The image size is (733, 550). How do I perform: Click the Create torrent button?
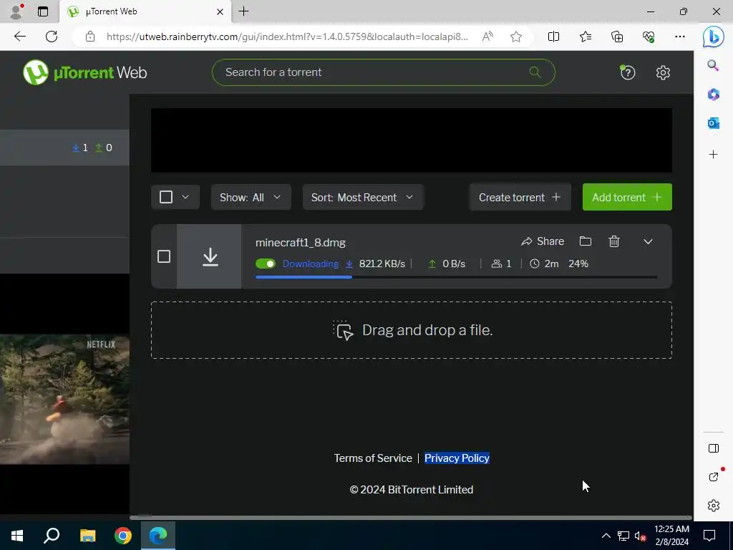pyautogui.click(x=520, y=197)
